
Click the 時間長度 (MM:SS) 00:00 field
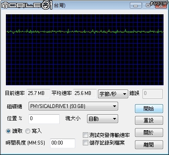point(63,143)
